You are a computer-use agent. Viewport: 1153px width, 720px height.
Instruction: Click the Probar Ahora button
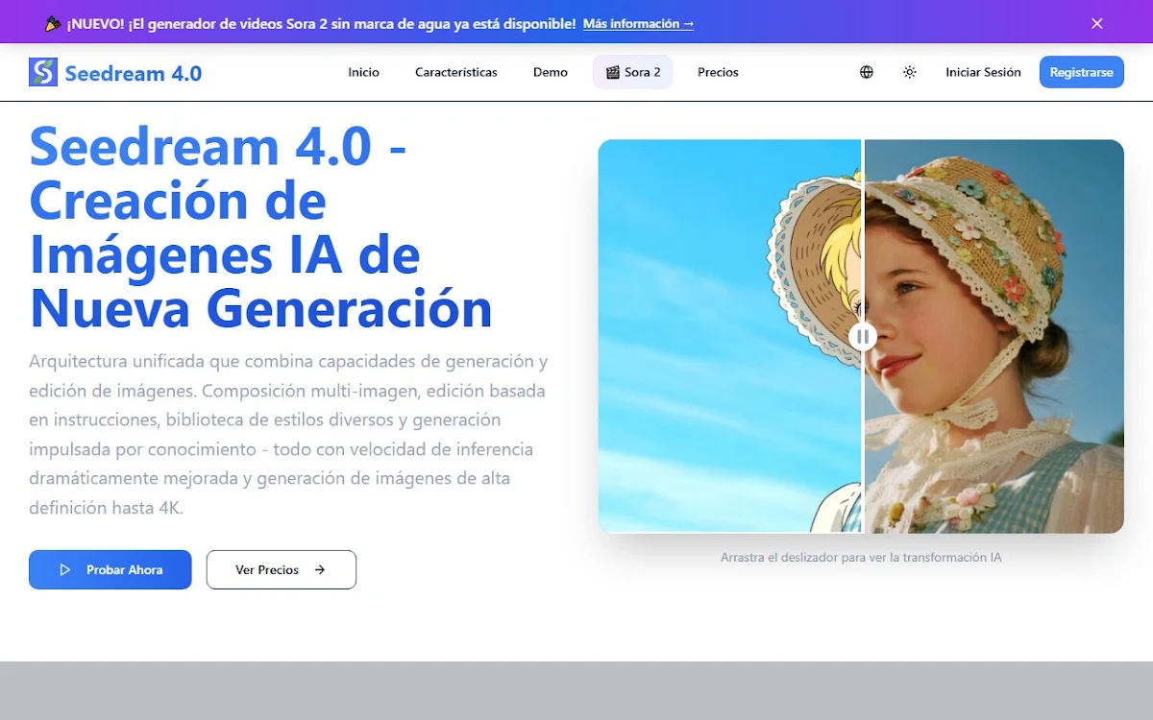click(x=110, y=569)
